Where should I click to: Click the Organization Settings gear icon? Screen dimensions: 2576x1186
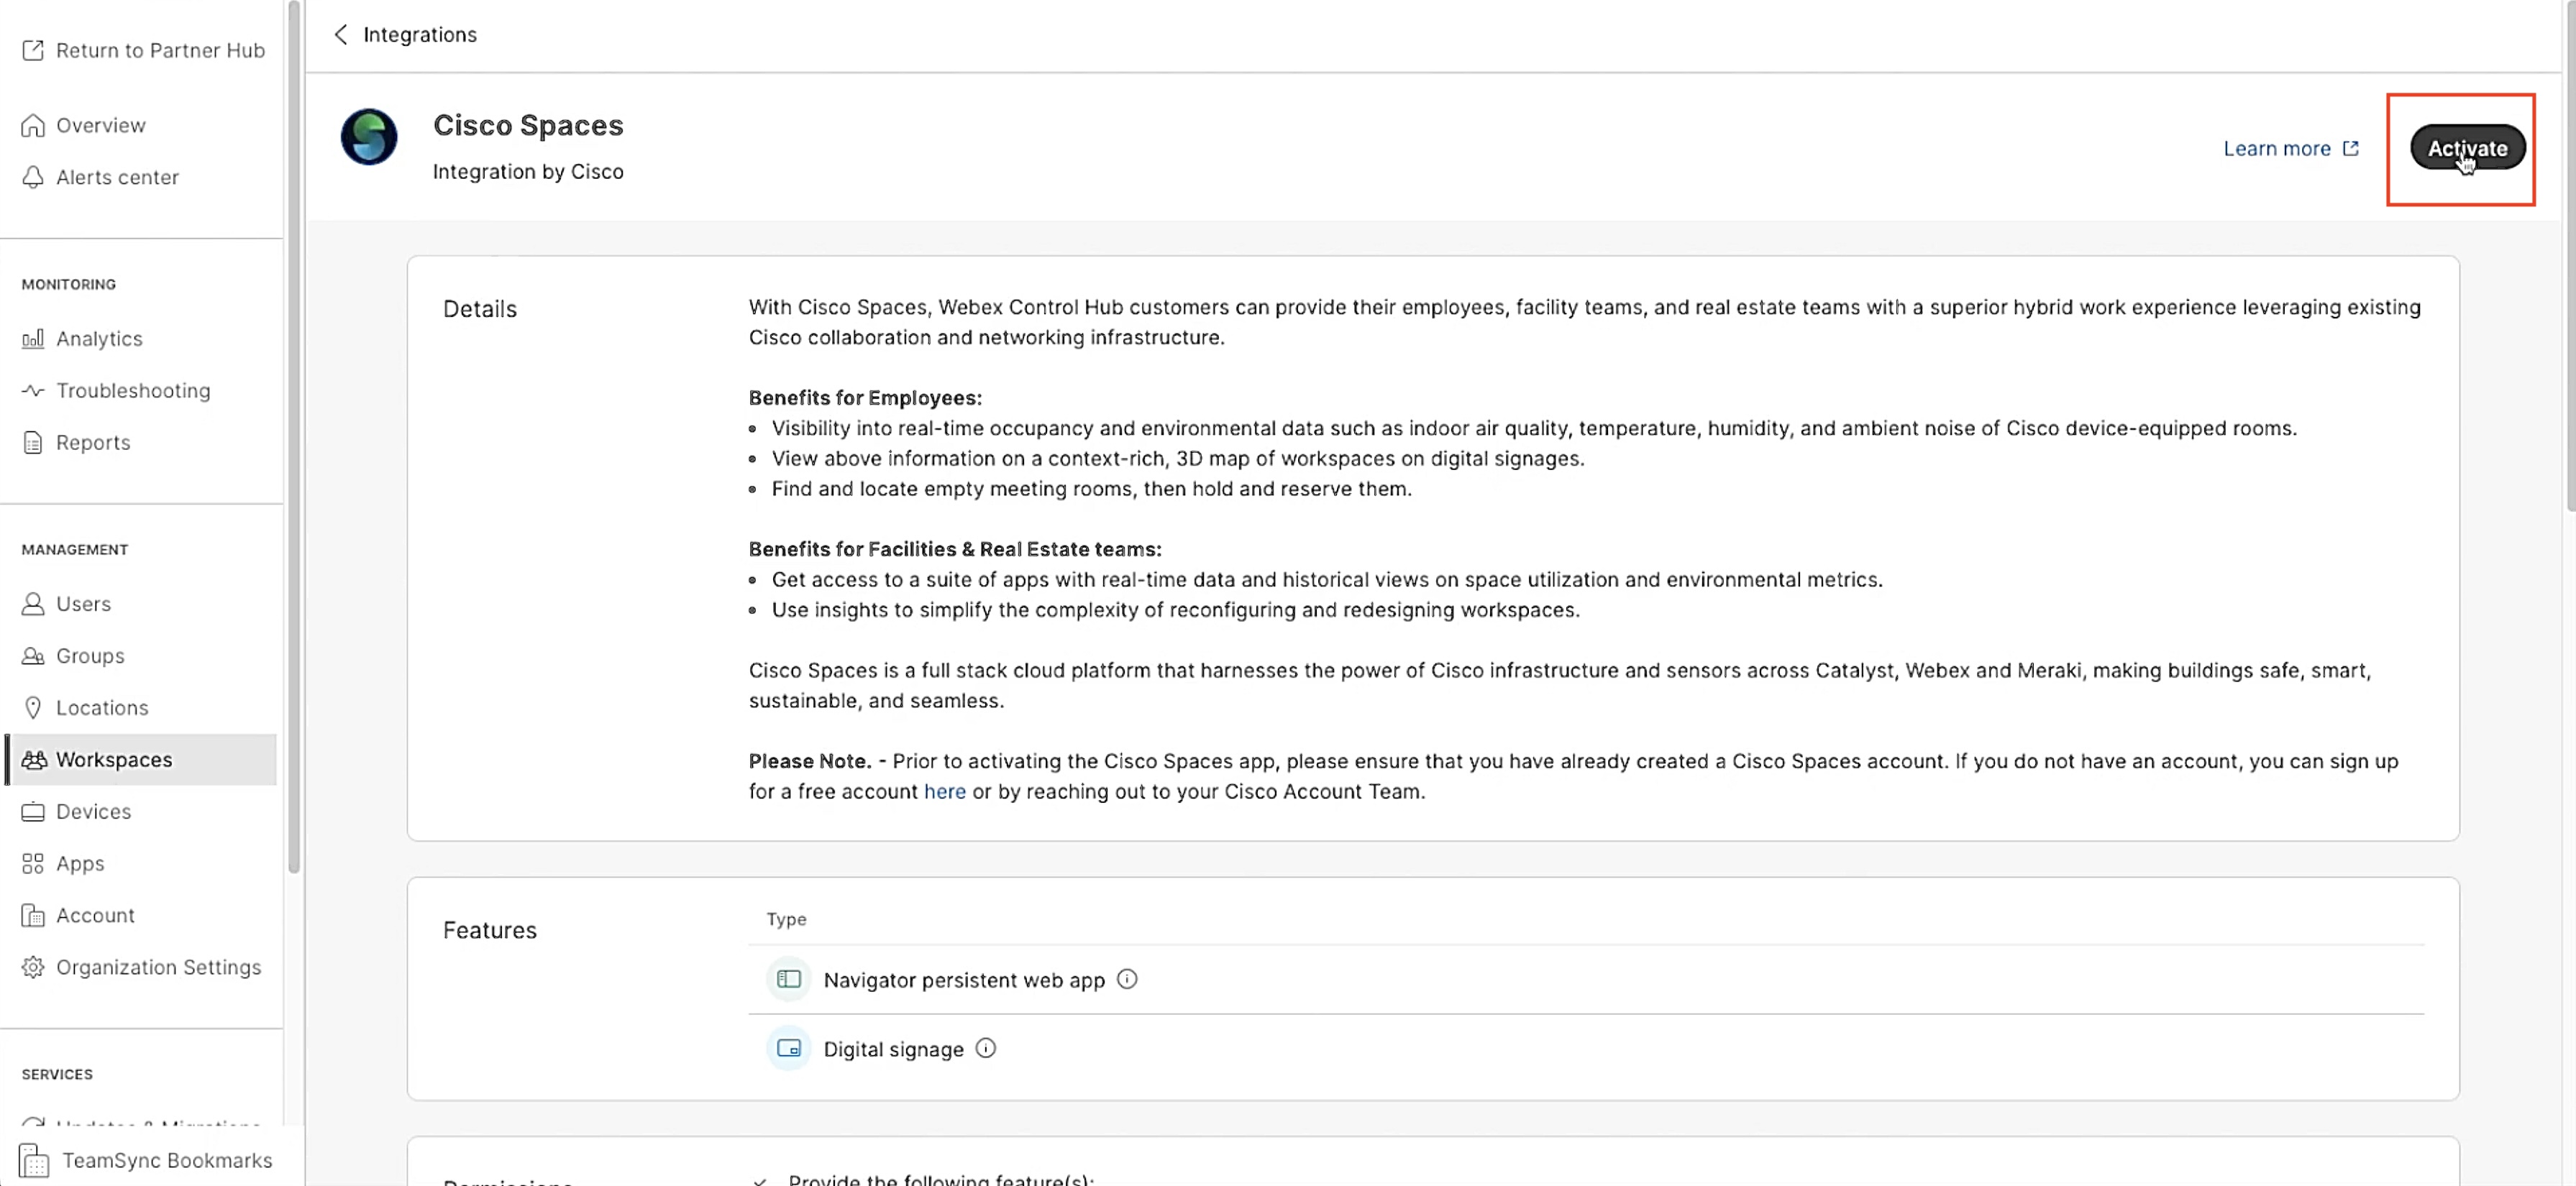point(33,967)
